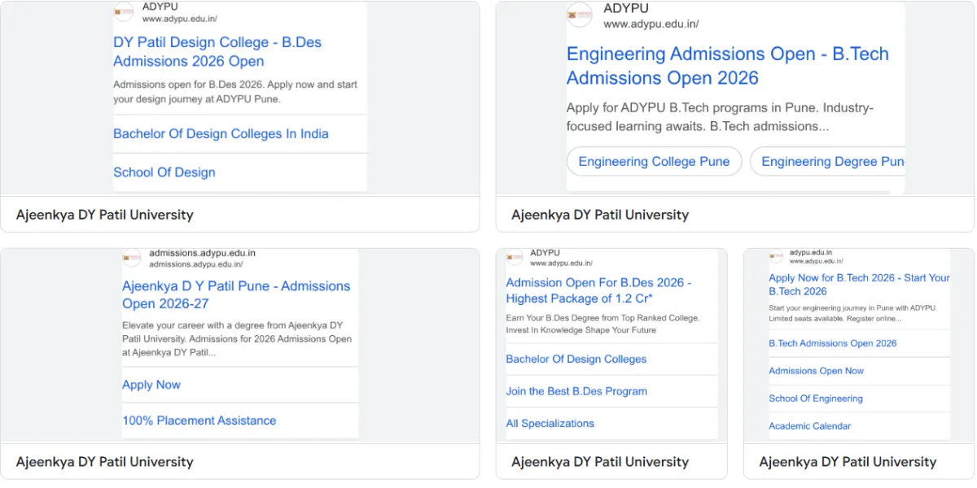Viewport: 977px width, 488px height.
Task: Click ADYPU logo in the Engineering Admissions Open ad
Action: pyautogui.click(x=580, y=15)
